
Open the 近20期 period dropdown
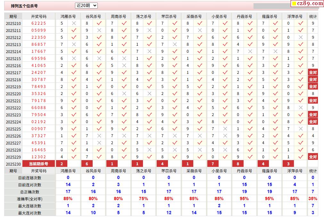pos(86,5)
